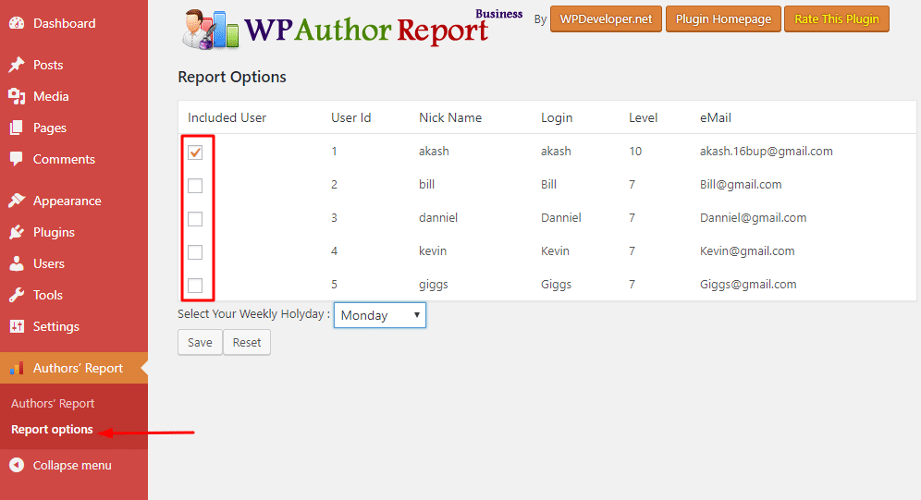
Task: Reset the report options
Action: tap(247, 342)
